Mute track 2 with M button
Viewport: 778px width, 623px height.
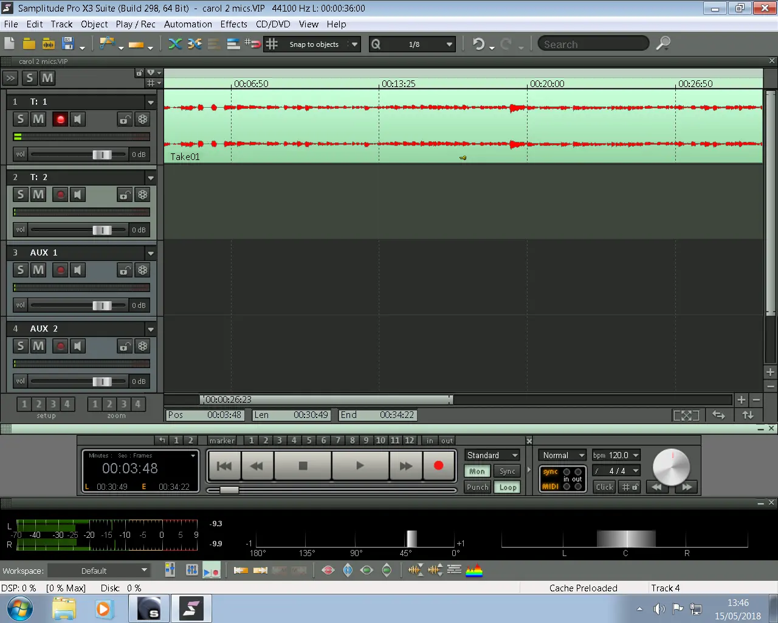point(38,195)
